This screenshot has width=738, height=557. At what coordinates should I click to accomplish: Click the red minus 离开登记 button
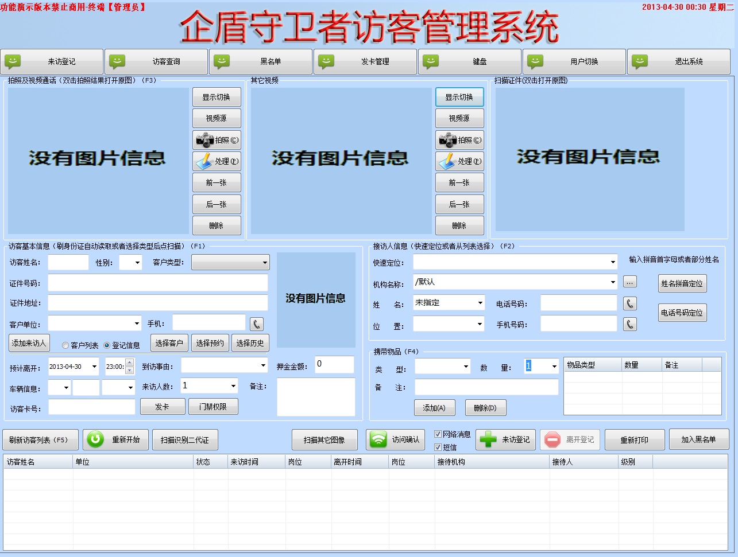(570, 439)
